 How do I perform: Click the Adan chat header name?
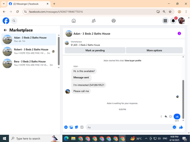click(x=92, y=34)
